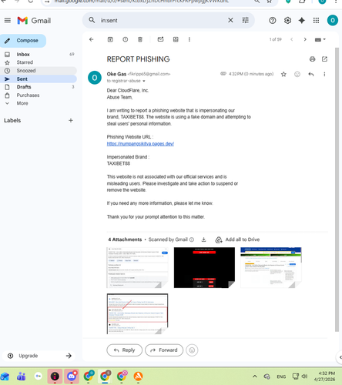The height and width of the screenshot is (385, 342).
Task: Open the message More menu beside reply
Action: (324, 74)
